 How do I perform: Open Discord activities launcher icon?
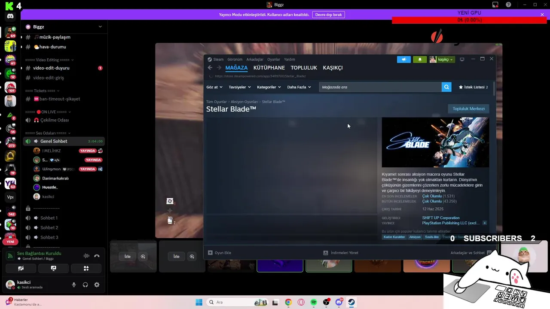pyautogui.click(x=86, y=268)
